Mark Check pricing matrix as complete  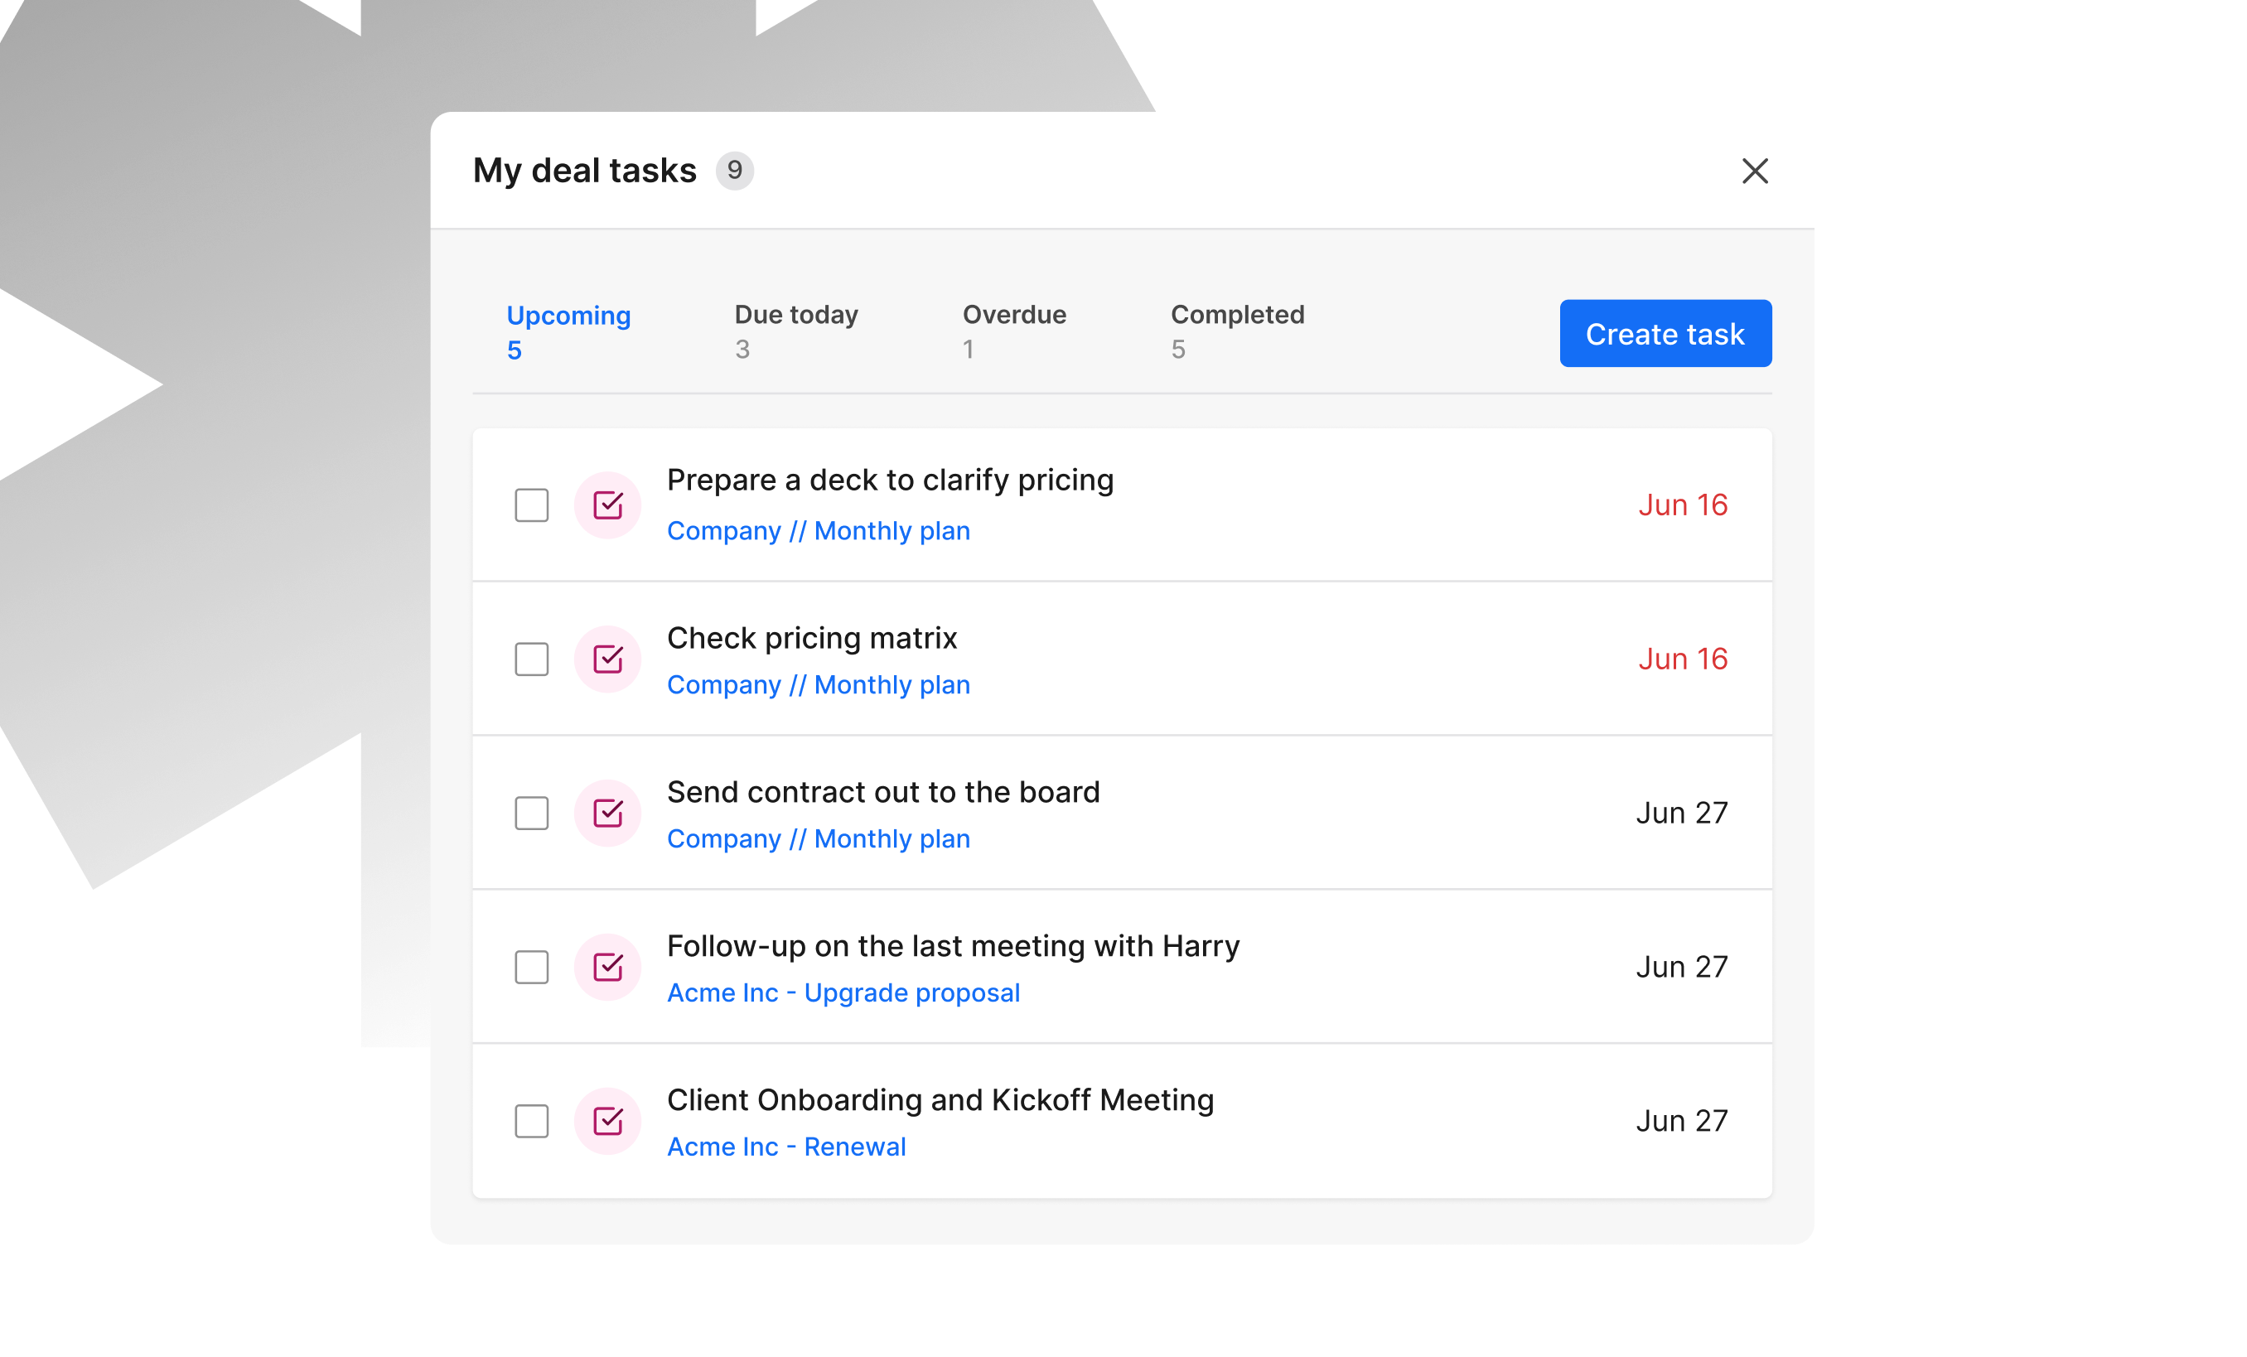(x=532, y=659)
